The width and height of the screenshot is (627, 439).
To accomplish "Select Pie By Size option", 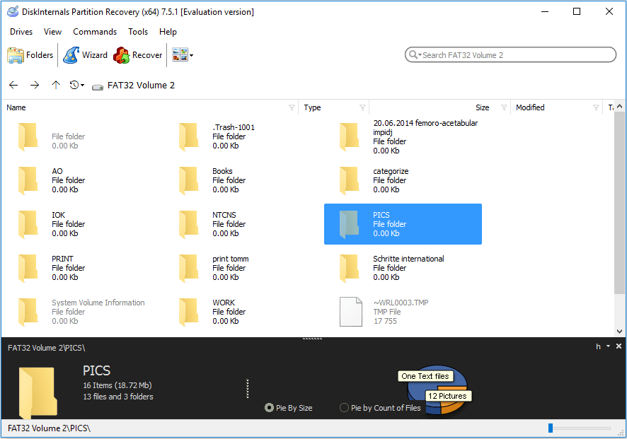I will [269, 408].
